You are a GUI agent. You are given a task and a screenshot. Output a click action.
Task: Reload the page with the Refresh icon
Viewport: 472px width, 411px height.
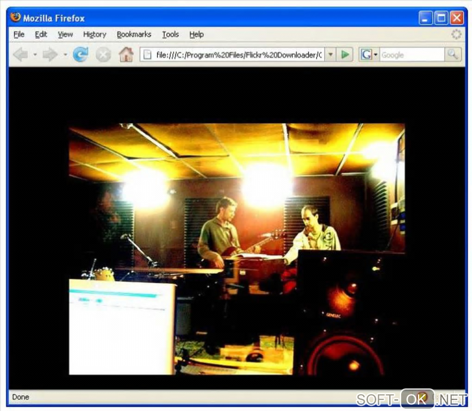click(x=81, y=55)
